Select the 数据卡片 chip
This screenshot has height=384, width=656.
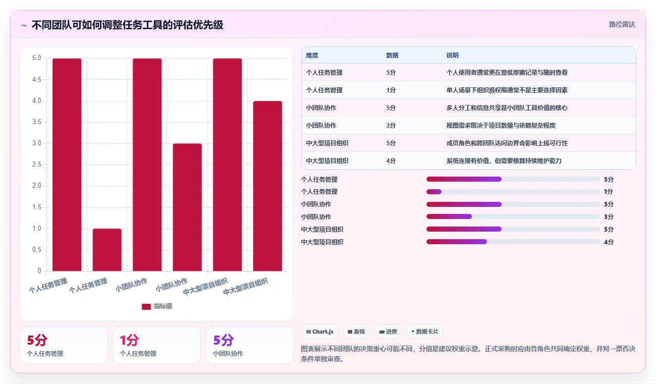[425, 332]
